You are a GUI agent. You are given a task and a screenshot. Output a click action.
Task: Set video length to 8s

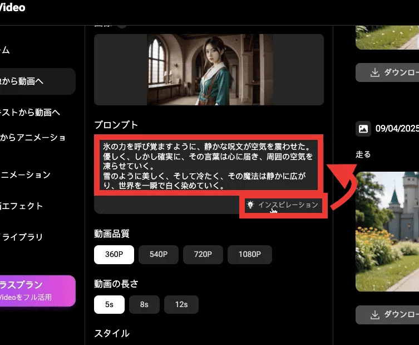pos(144,304)
